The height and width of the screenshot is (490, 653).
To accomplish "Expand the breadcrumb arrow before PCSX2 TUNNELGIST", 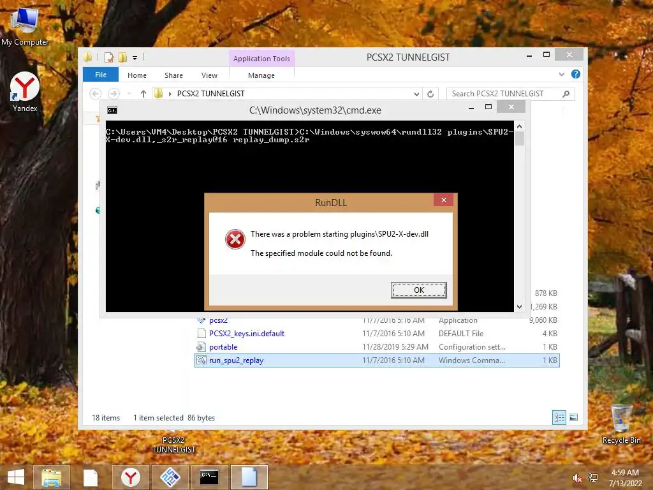I will (x=170, y=94).
